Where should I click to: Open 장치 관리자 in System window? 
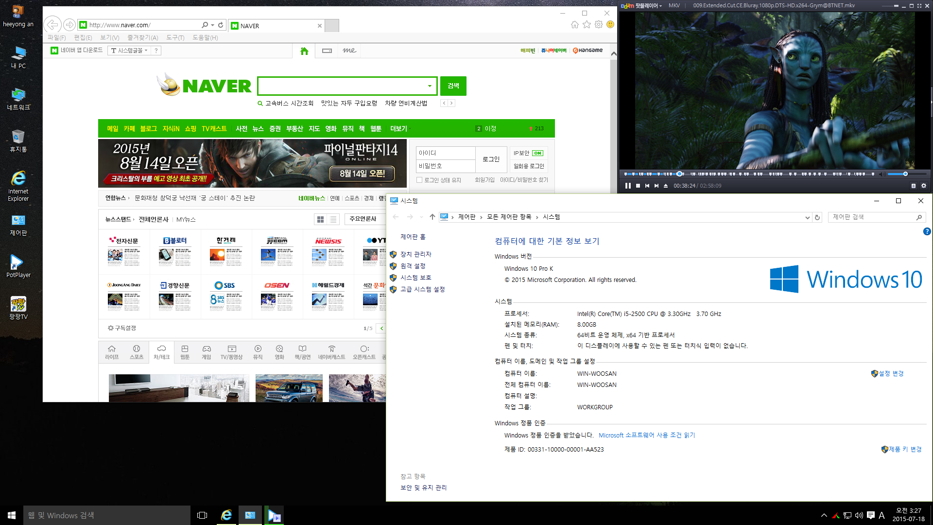point(416,254)
